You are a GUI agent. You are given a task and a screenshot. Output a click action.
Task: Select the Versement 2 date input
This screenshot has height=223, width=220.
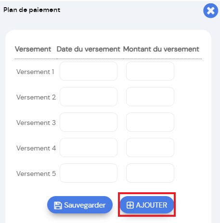click(x=89, y=97)
